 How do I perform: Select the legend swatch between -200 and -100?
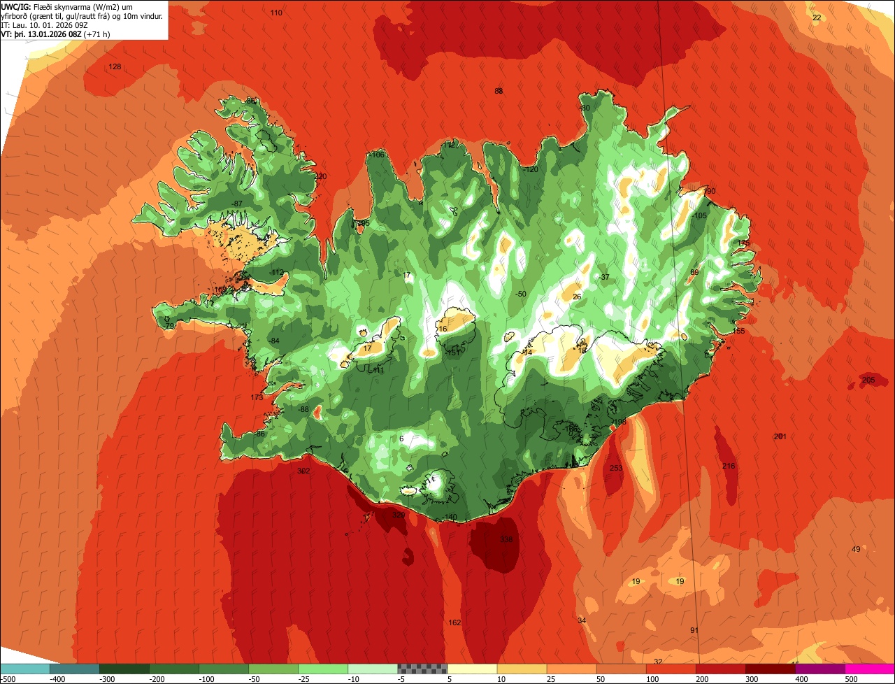[174, 669]
